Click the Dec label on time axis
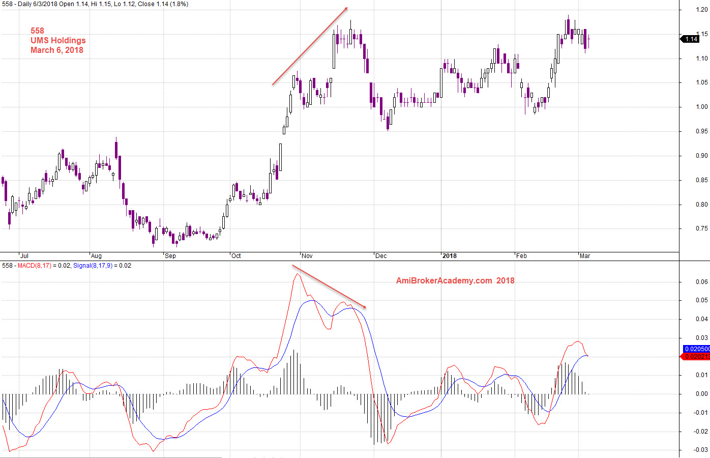This screenshot has height=458, width=710. point(381,256)
